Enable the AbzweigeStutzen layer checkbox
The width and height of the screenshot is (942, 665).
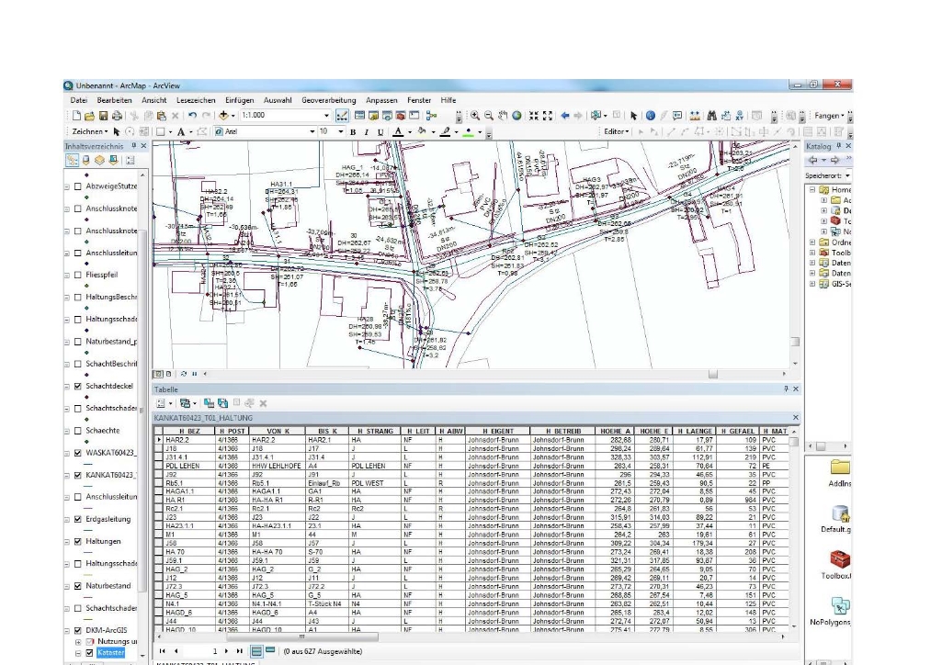coord(77,186)
